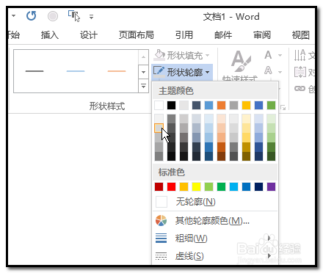Pick the yellow standard color
This screenshot has height=273, width=323.
tap(196, 187)
